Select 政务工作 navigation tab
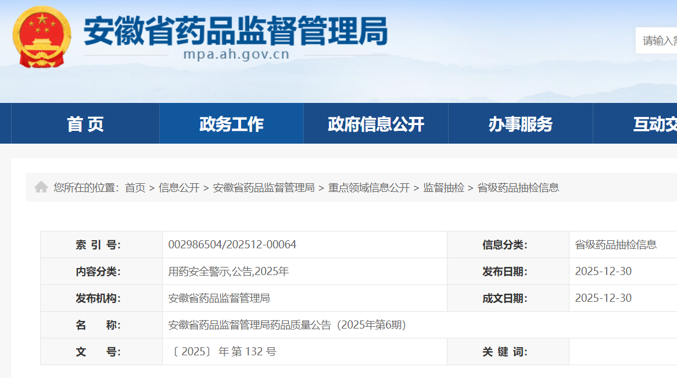 tap(231, 124)
